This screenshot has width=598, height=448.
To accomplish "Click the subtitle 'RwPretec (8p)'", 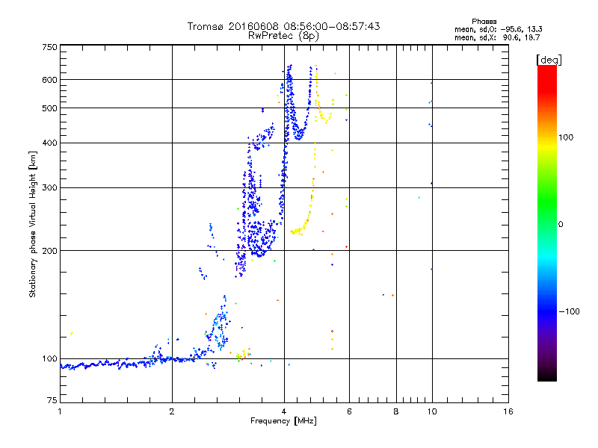I will [283, 36].
